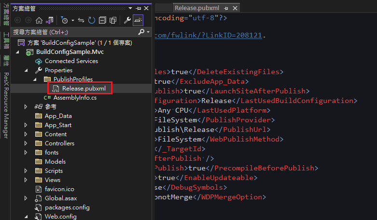Open Properties via the wrench icon
Image resolution: width=377 pixels, height=220 pixels.
pos(127,20)
